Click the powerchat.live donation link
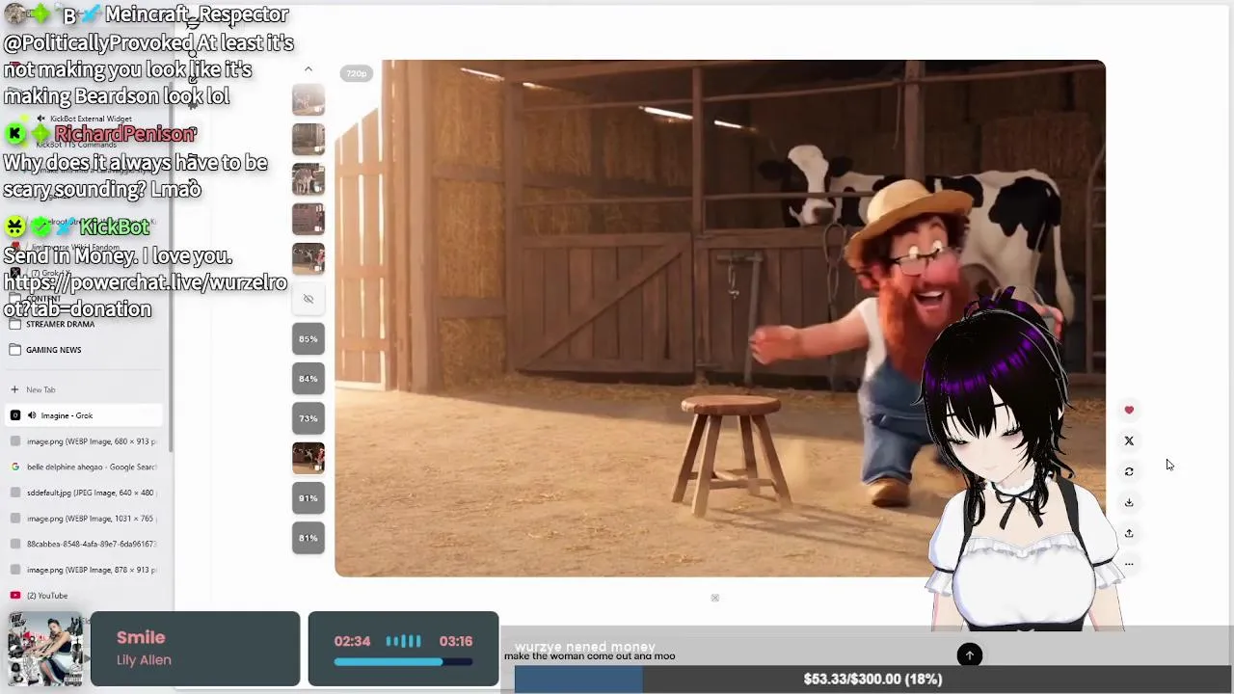Screen dimensions: 1234x694 (x=145, y=296)
